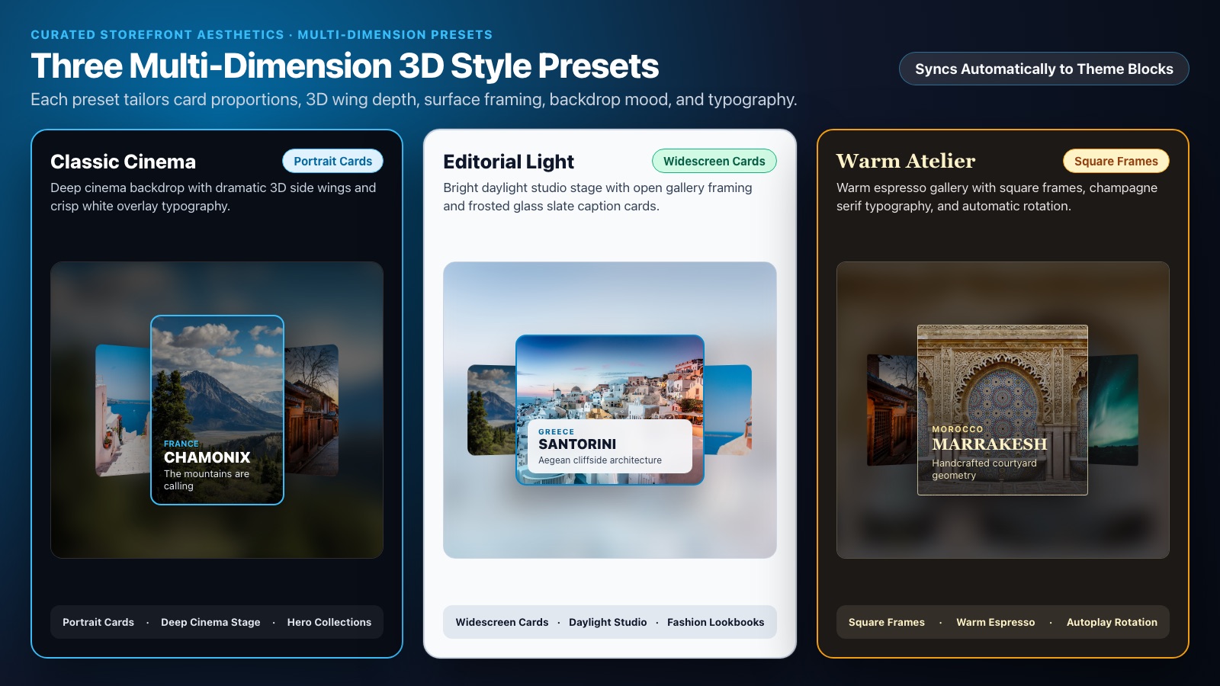Click the GREECE label above Santorini
The height and width of the screenshot is (686, 1220).
pos(557,431)
